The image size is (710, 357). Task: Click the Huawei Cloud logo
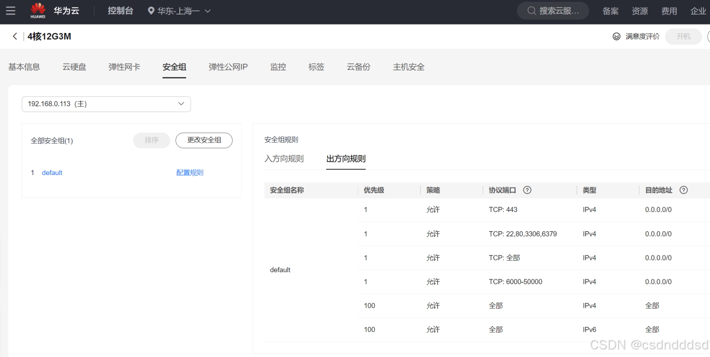pos(55,11)
